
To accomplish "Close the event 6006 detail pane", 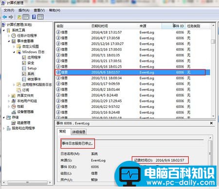I will coord(211,123).
